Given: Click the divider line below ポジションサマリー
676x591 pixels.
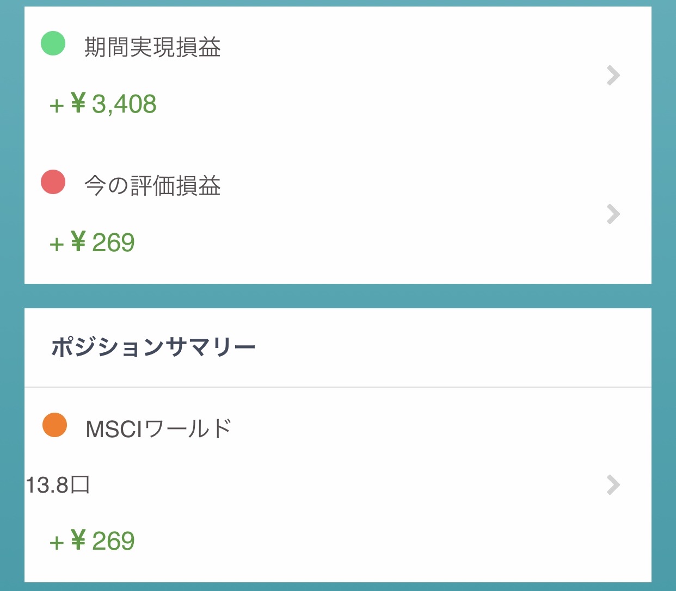Looking at the screenshot, I should coord(337,387).
